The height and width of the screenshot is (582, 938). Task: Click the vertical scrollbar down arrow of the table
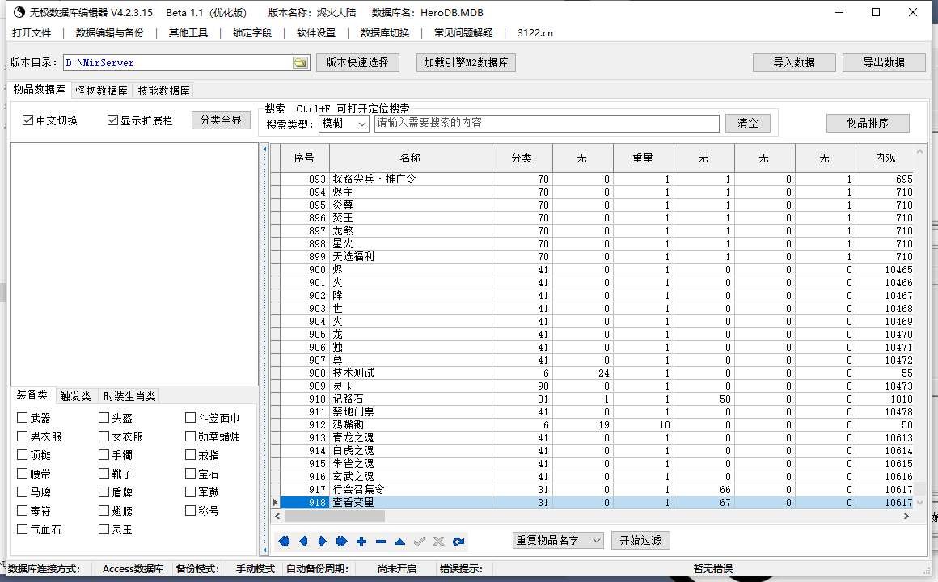click(919, 503)
